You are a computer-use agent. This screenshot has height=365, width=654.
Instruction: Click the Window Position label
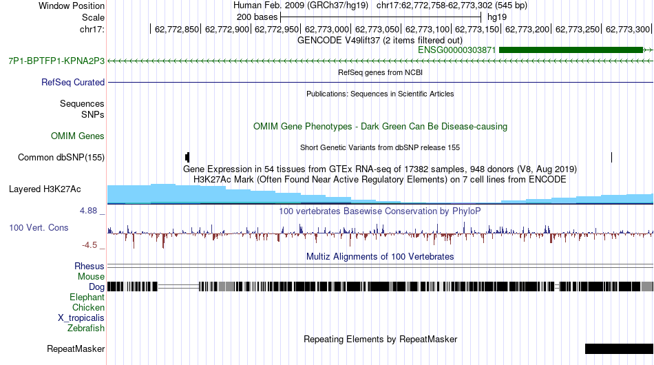click(72, 6)
